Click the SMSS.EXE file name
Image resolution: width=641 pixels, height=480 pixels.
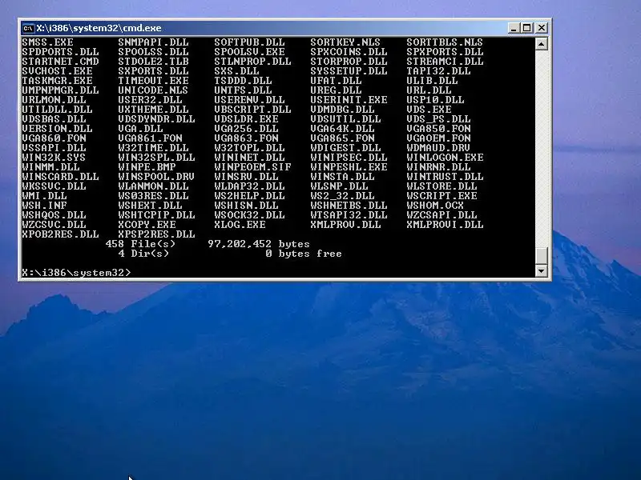click(48, 42)
